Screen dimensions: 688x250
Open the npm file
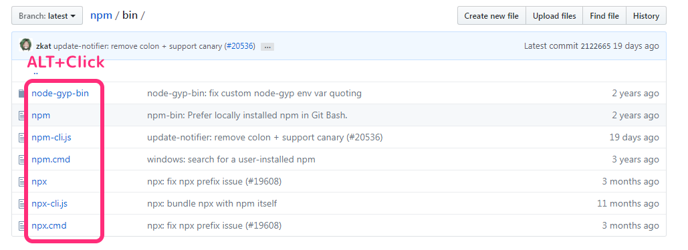coord(41,116)
